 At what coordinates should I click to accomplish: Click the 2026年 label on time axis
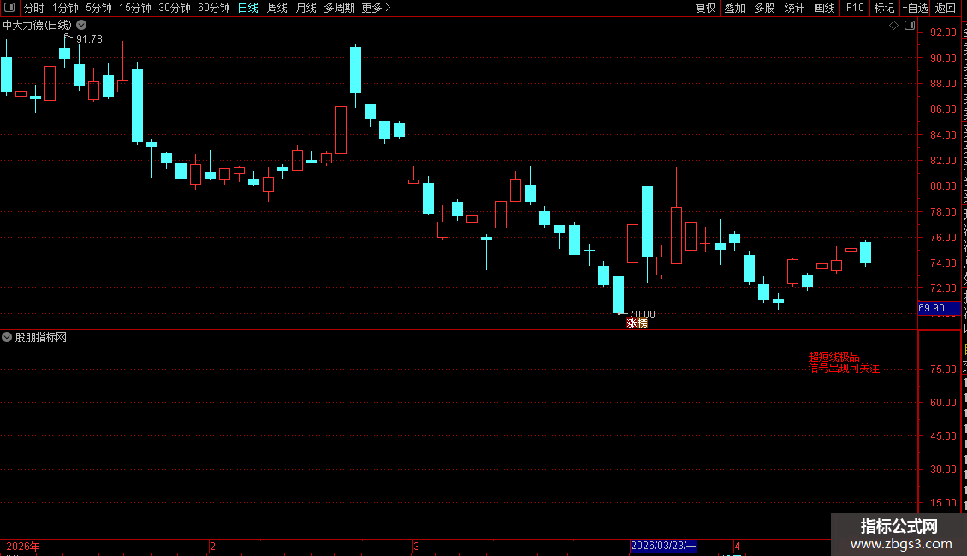tap(23, 546)
